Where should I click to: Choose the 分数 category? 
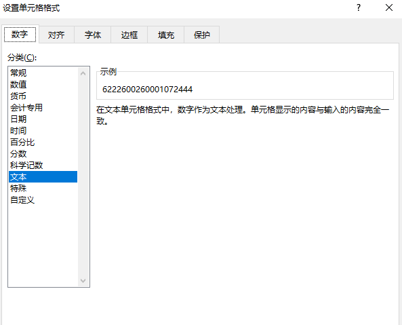(x=43, y=153)
